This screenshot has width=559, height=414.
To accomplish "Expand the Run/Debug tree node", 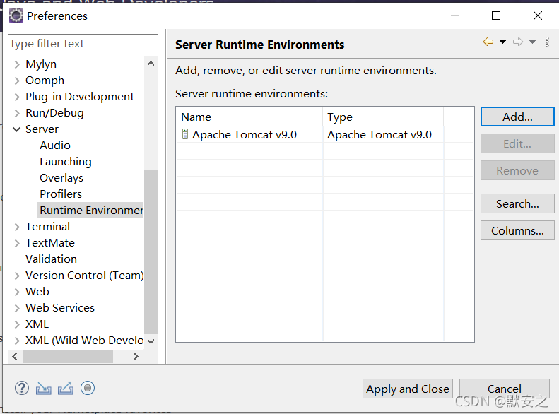I will tap(17, 113).
